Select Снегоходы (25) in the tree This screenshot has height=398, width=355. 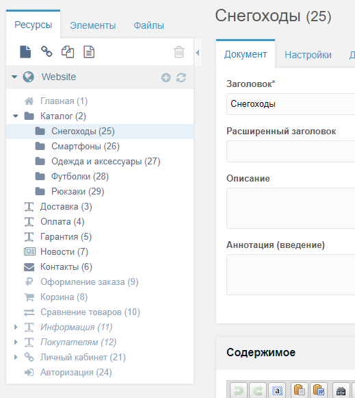(x=100, y=132)
